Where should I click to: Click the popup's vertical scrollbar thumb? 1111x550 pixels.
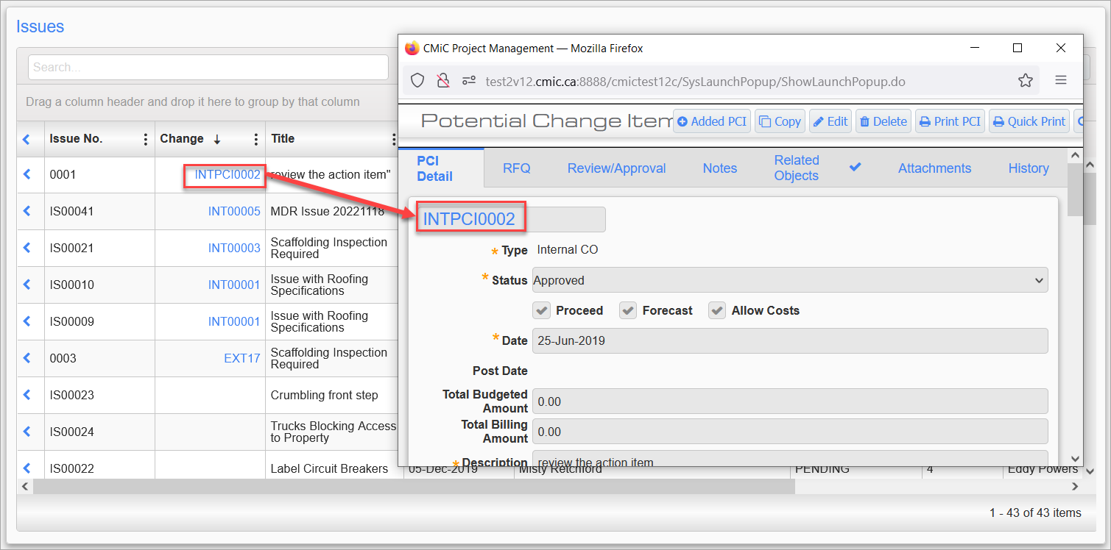click(x=1076, y=190)
